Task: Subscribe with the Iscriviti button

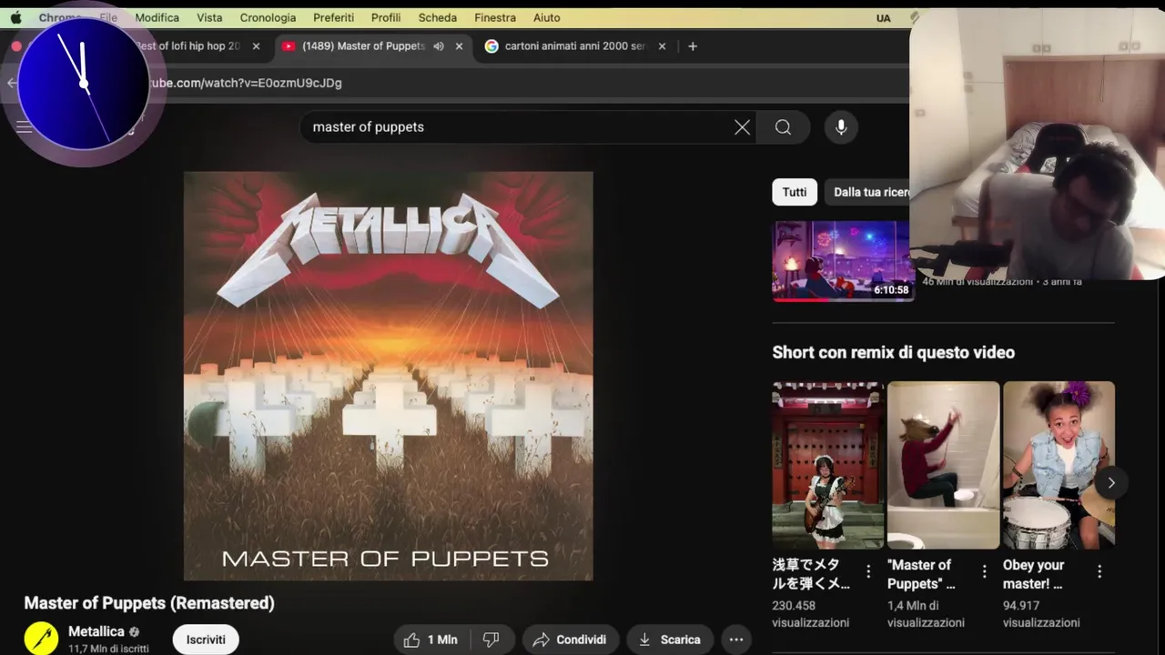Action: tap(206, 640)
